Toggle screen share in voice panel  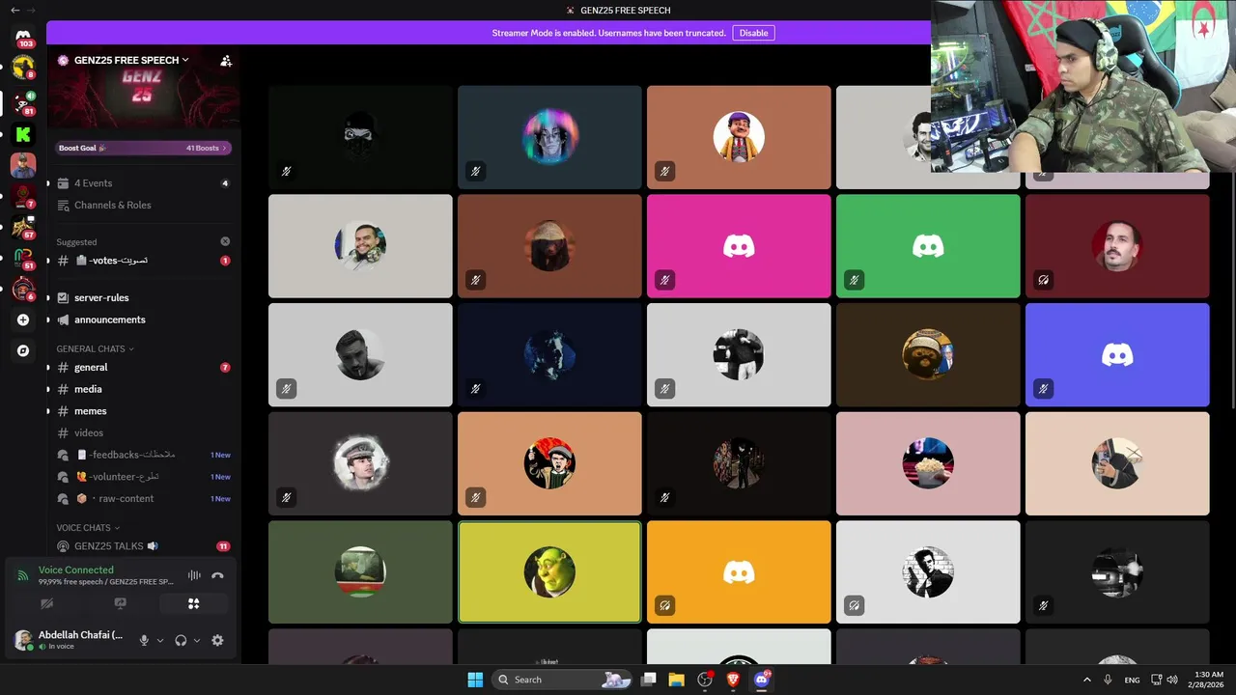coord(121,603)
